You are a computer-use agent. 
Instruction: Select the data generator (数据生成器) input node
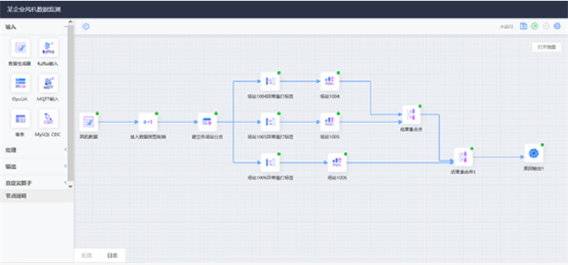(21, 47)
